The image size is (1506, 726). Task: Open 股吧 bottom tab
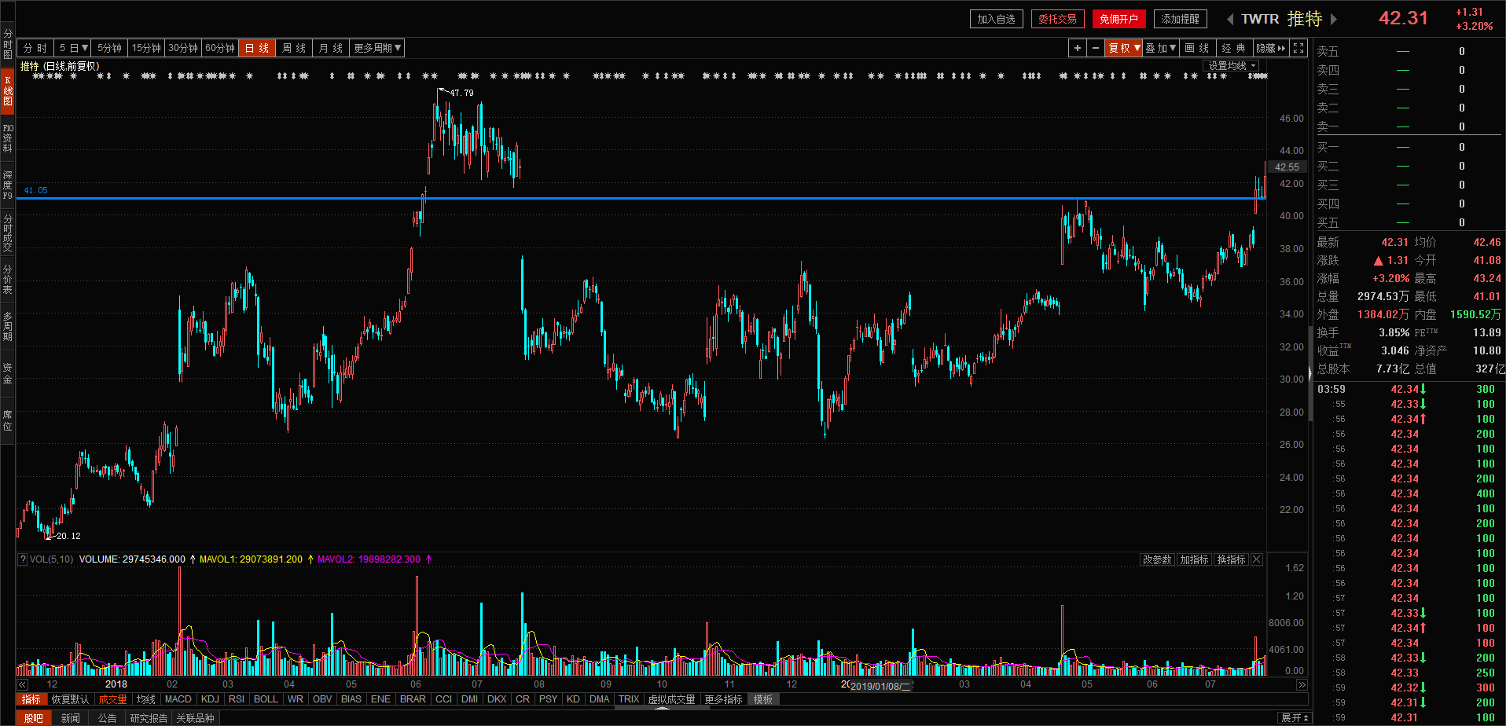[x=33, y=718]
